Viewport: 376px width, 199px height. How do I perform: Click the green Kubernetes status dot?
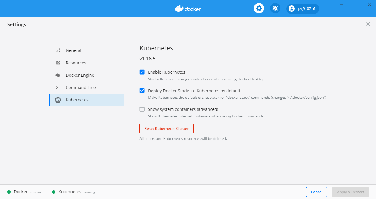pyautogui.click(x=54, y=192)
